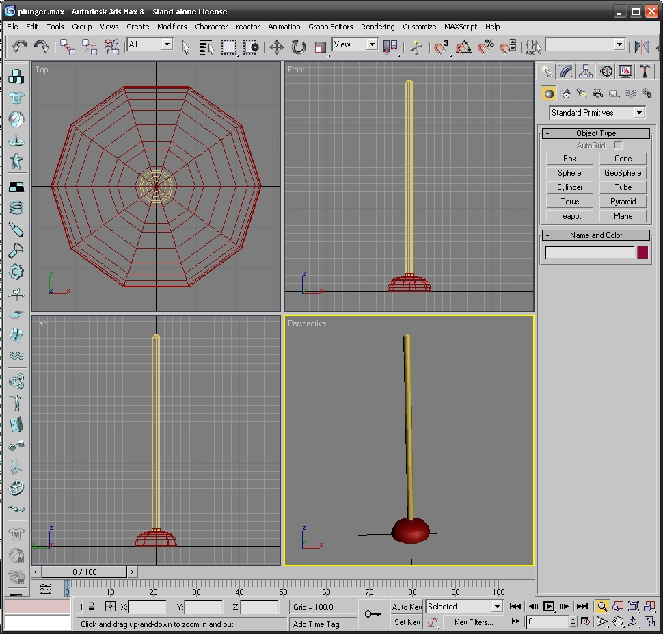Toggle the Auto Key animation mode
663x634 pixels.
tap(407, 607)
